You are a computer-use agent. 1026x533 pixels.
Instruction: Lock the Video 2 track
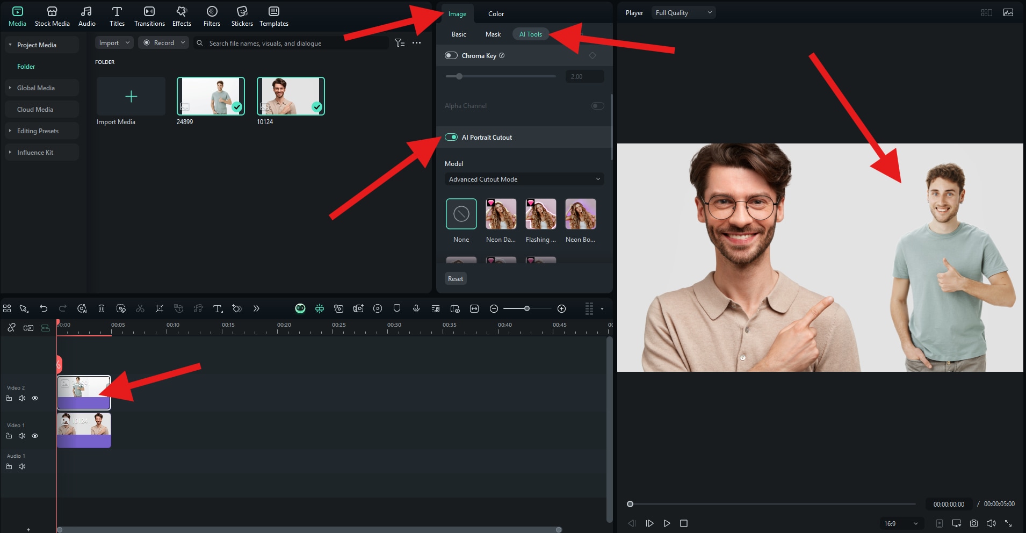click(x=9, y=398)
